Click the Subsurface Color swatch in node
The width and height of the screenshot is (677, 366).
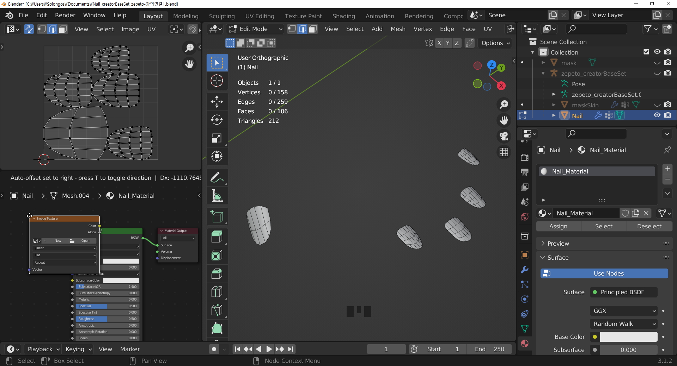pos(121,280)
